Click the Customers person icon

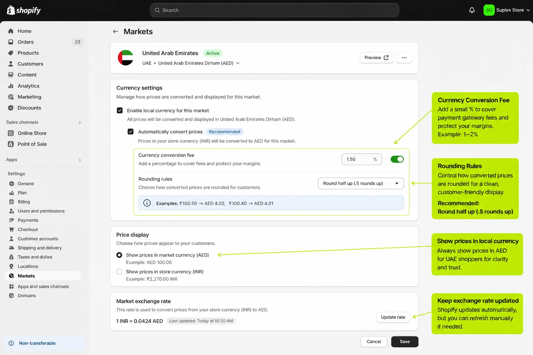[11, 64]
